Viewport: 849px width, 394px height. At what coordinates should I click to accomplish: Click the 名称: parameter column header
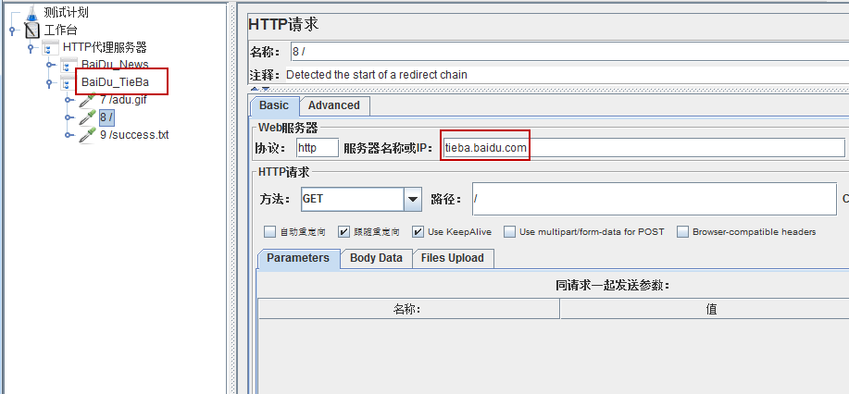tap(409, 309)
